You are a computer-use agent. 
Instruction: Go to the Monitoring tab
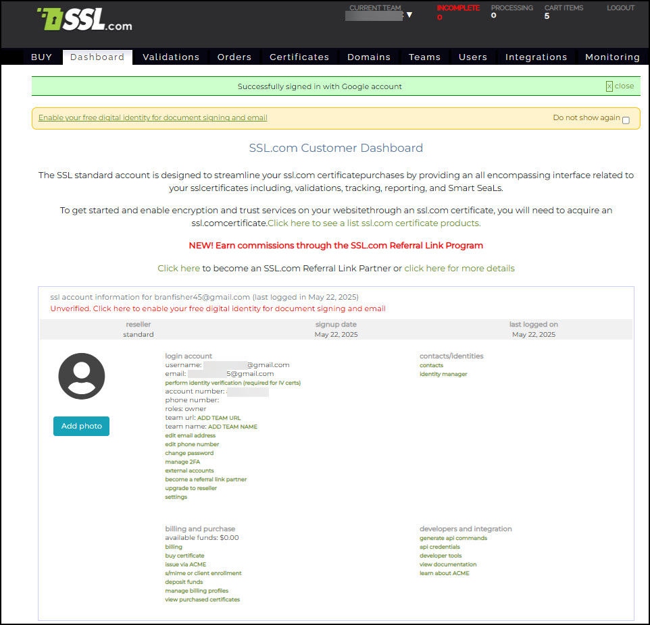pyautogui.click(x=612, y=57)
